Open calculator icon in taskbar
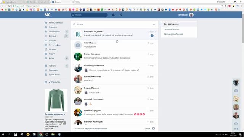The image size is (244, 137). coord(16,134)
